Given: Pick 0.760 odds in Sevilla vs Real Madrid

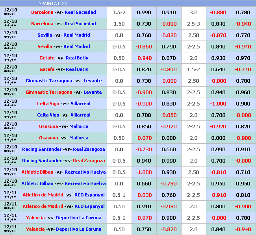Looking at the screenshot, I should pyautogui.click(x=144, y=35).
